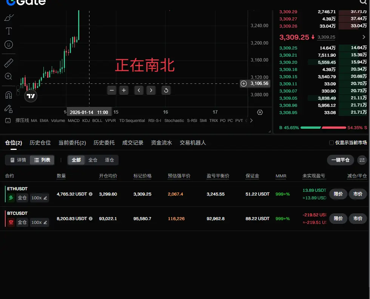370x299 pixels.
Task: Click plus icon beside 3,106.56 price
Action: coord(244,83)
